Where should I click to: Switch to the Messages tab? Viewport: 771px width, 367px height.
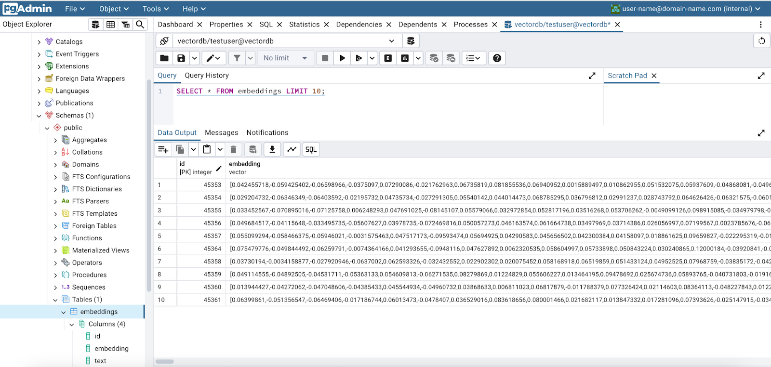pos(221,132)
